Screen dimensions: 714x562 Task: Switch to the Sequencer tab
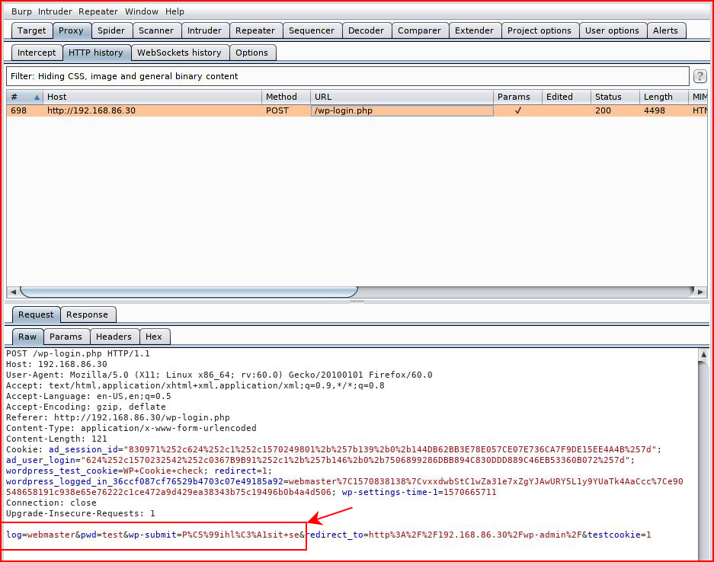[x=312, y=30]
